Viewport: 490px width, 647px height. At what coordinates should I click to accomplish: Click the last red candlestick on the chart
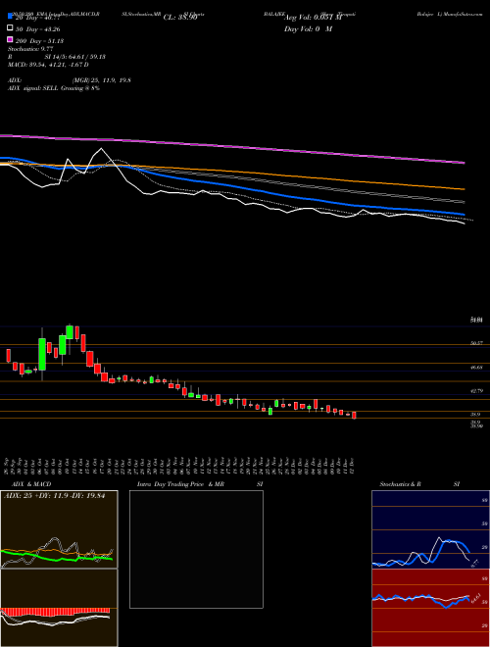[354, 415]
